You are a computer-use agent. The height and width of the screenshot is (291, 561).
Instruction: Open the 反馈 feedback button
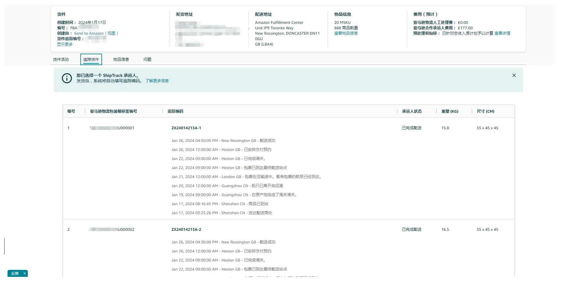coord(15,273)
